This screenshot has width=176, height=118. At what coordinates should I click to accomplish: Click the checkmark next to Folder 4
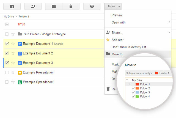(x=133, y=97)
